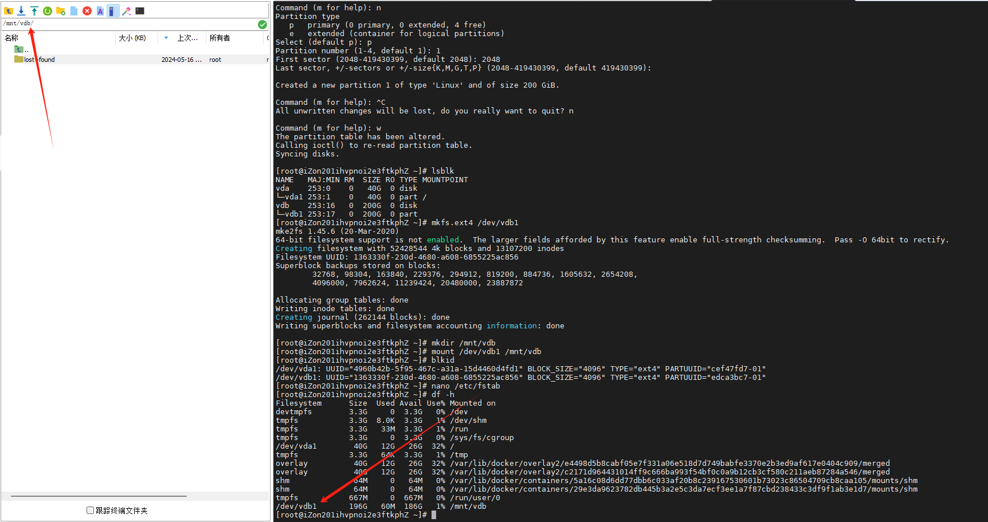Image resolution: width=988 pixels, height=522 pixels.
Task: Open terminal using the black console icon
Action: pyautogui.click(x=140, y=11)
